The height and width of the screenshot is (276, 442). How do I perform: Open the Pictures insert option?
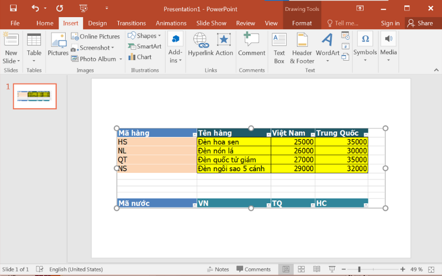[58, 44]
